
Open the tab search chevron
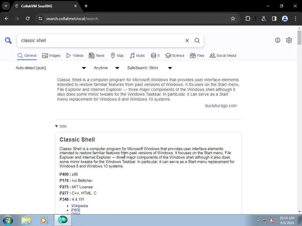[6, 6]
